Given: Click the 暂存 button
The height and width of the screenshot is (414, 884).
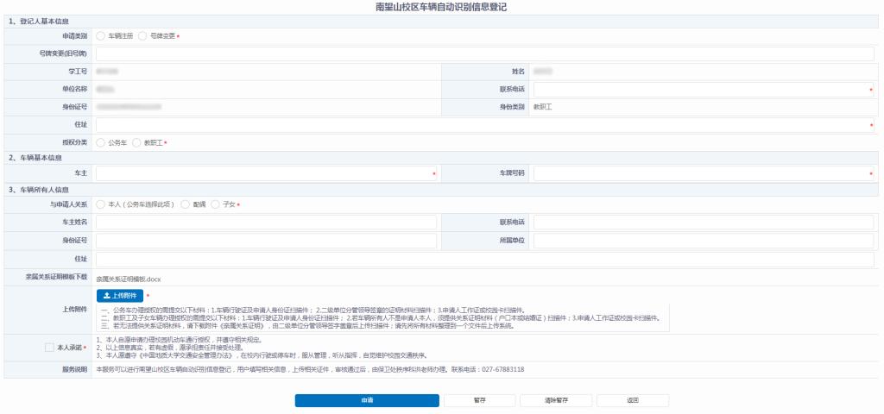Looking at the screenshot, I should click(479, 401).
